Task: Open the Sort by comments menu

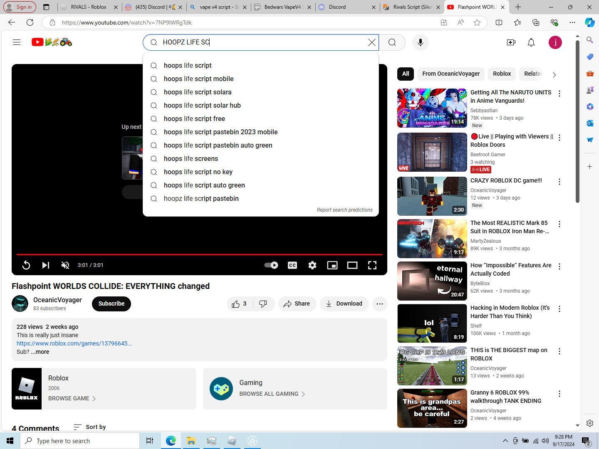Action: click(90, 427)
